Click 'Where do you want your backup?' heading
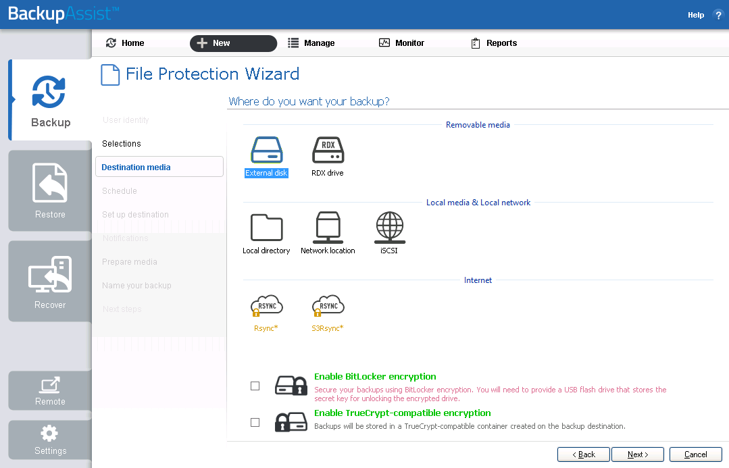 click(309, 101)
